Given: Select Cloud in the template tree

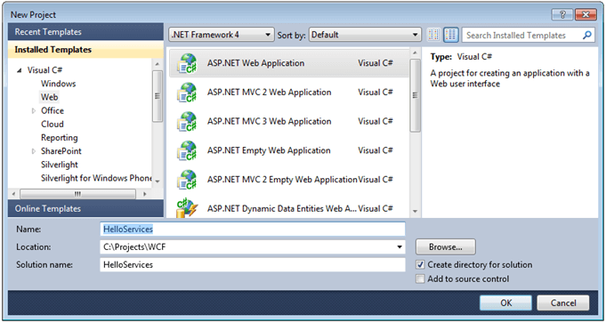Looking at the screenshot, I should click(53, 124).
